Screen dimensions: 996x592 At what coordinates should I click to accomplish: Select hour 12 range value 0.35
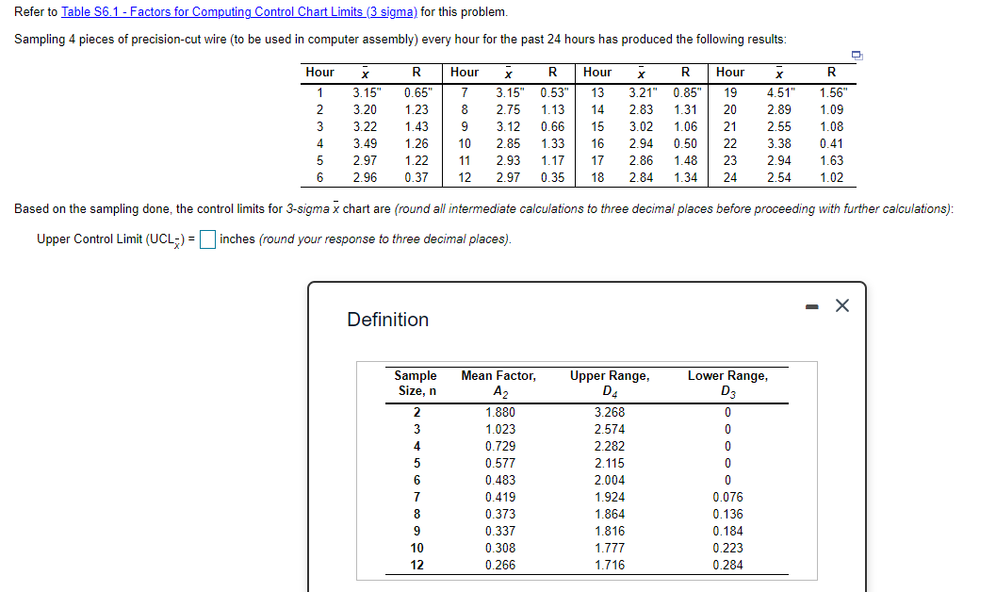click(x=552, y=178)
